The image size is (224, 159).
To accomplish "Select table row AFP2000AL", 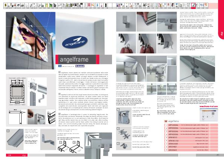I will (191, 128).
